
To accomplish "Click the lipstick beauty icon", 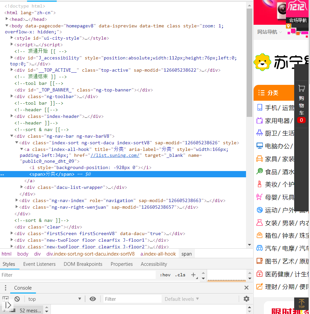I will tap(260, 184).
